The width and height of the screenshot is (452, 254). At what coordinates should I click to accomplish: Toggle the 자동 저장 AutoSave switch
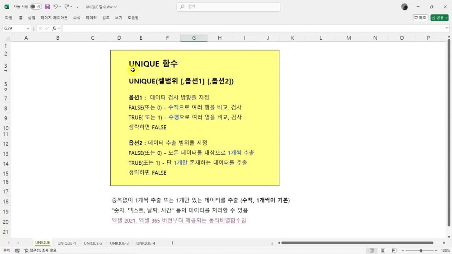pos(36,7)
